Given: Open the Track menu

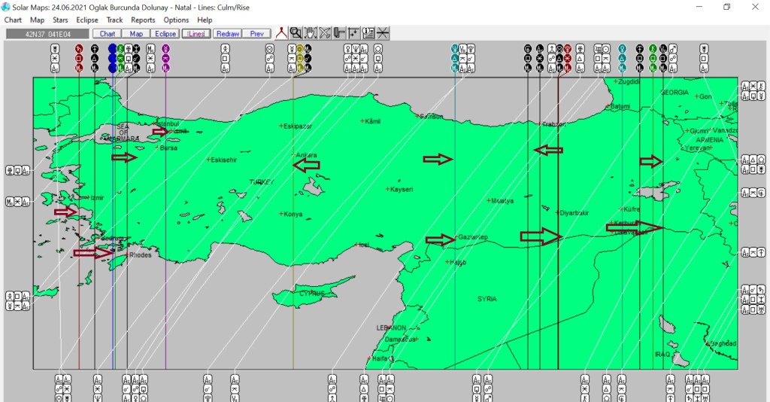Looking at the screenshot, I should tap(114, 20).
